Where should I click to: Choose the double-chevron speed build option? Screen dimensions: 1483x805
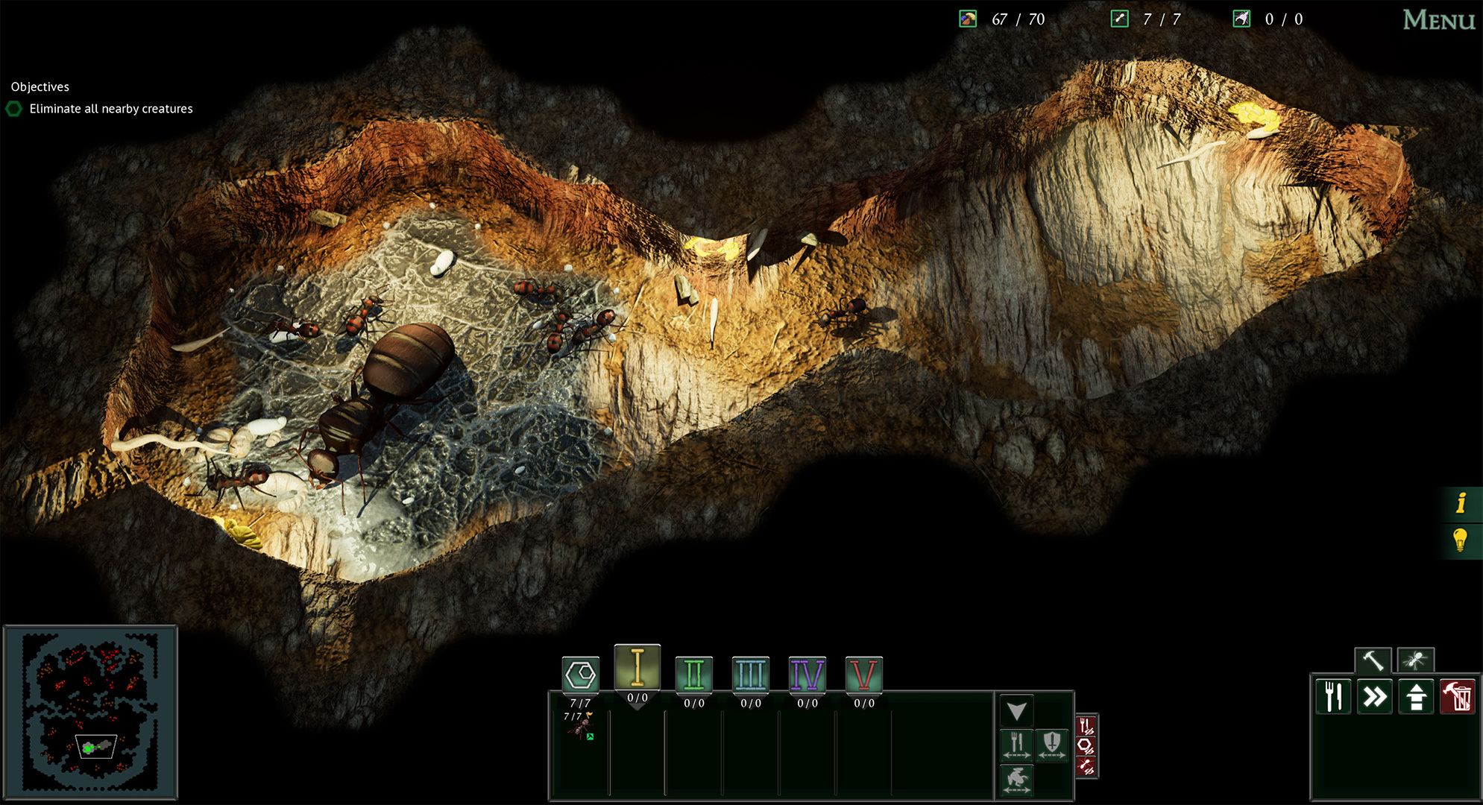[1375, 697]
